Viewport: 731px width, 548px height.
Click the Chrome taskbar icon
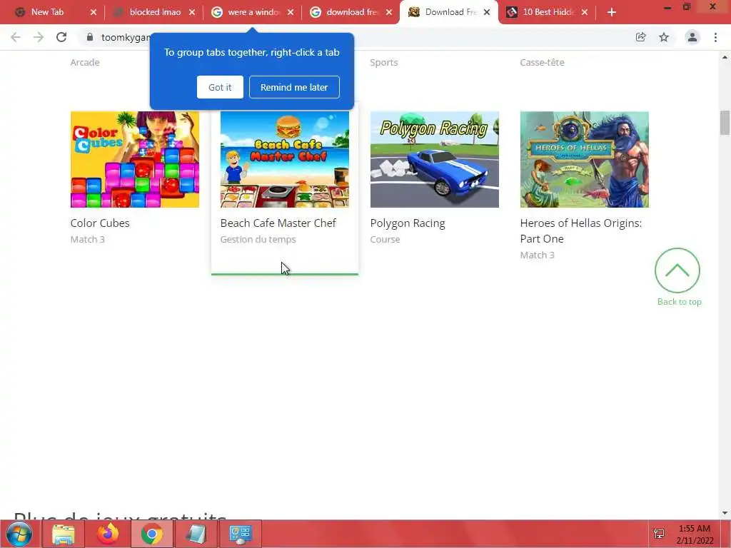pyautogui.click(x=152, y=534)
